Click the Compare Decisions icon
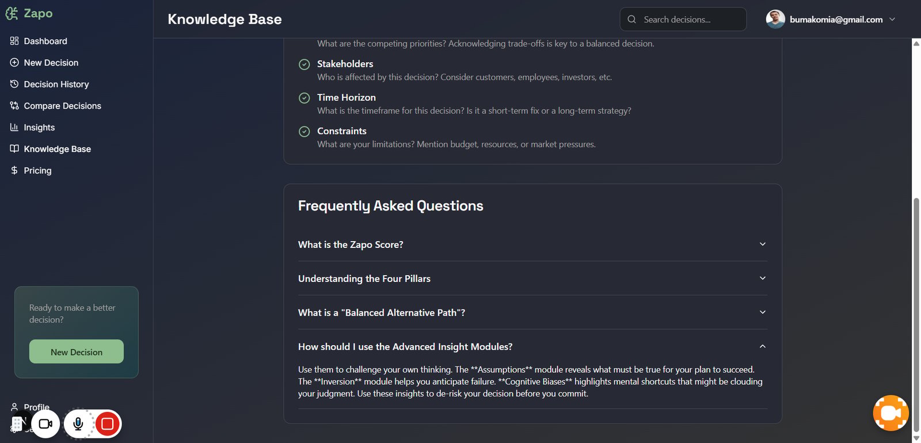Screen dimensions: 921x443 click(14, 106)
